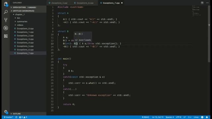Click the master branch indicator
The height and width of the screenshot is (119, 212).
tap(8, 117)
